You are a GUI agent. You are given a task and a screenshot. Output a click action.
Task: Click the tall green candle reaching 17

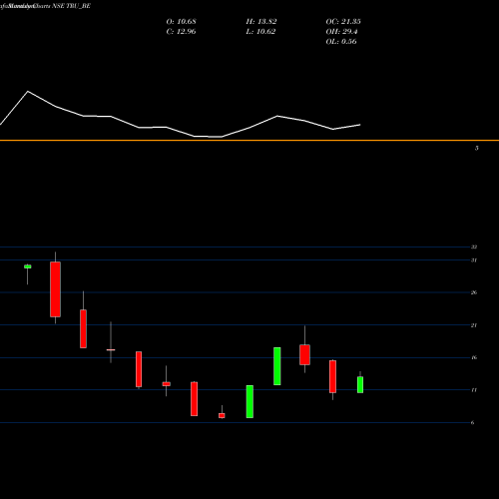click(x=277, y=366)
